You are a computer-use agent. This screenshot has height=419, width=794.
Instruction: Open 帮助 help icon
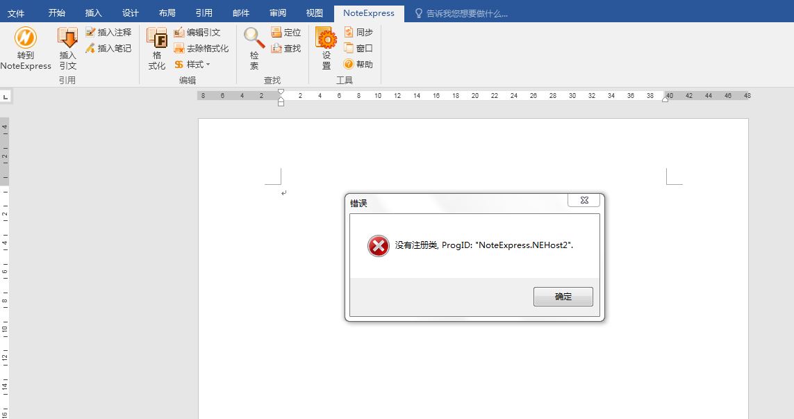tap(358, 65)
